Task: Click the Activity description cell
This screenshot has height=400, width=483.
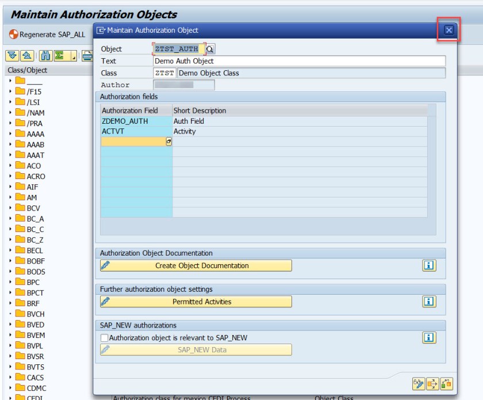Action: 300,131
